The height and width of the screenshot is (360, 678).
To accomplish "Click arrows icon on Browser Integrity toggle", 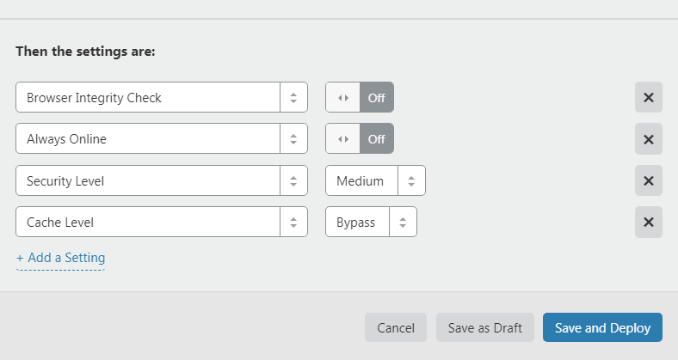I will [x=343, y=97].
